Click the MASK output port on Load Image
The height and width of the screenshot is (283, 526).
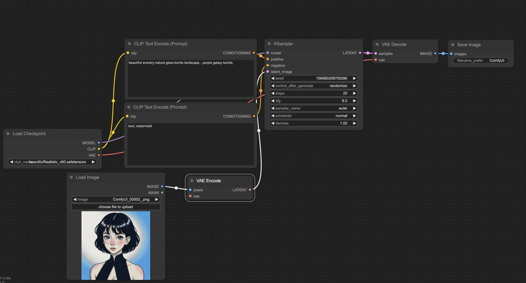[162, 193]
